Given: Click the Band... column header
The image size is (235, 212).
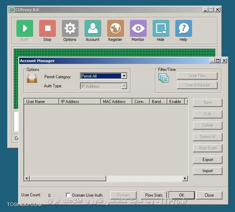Looking at the screenshot, I should click(158, 102).
